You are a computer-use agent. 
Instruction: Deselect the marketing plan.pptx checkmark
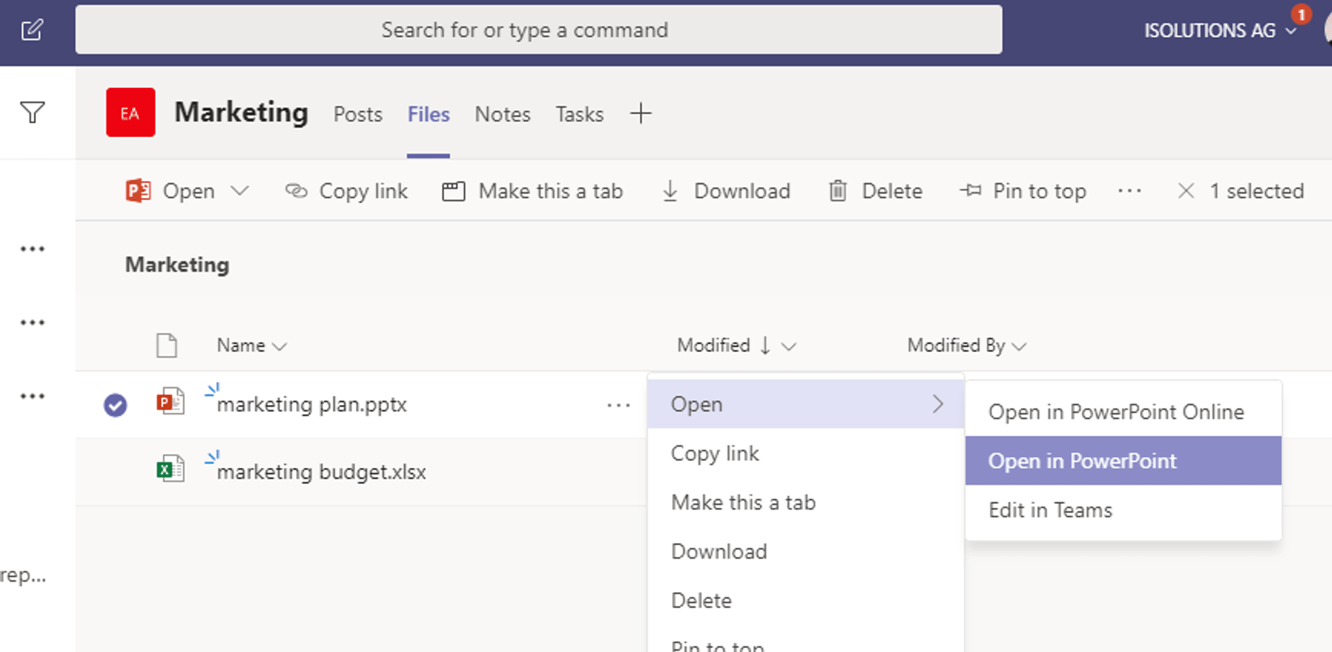[115, 405]
